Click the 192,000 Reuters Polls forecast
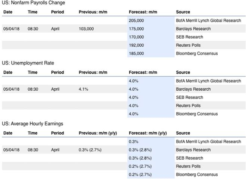The width and height of the screenshot is (246, 179). pos(137,45)
